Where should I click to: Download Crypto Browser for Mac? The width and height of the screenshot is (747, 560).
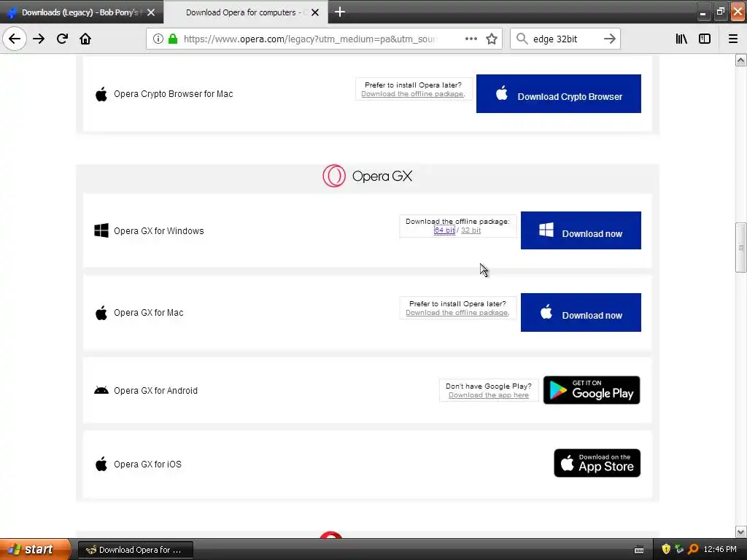point(558,94)
